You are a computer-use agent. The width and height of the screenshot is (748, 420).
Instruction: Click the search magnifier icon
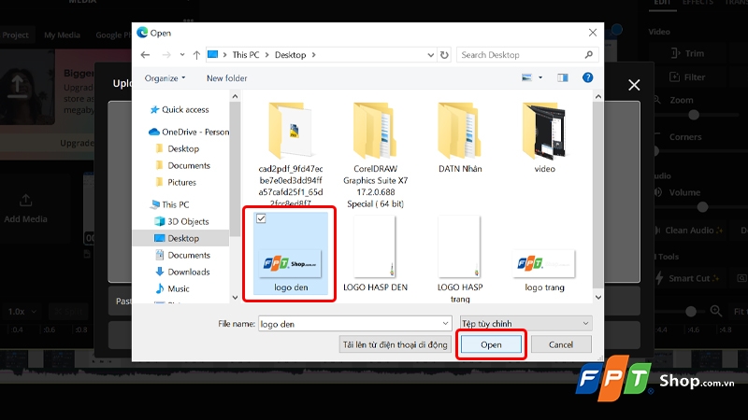tap(589, 55)
